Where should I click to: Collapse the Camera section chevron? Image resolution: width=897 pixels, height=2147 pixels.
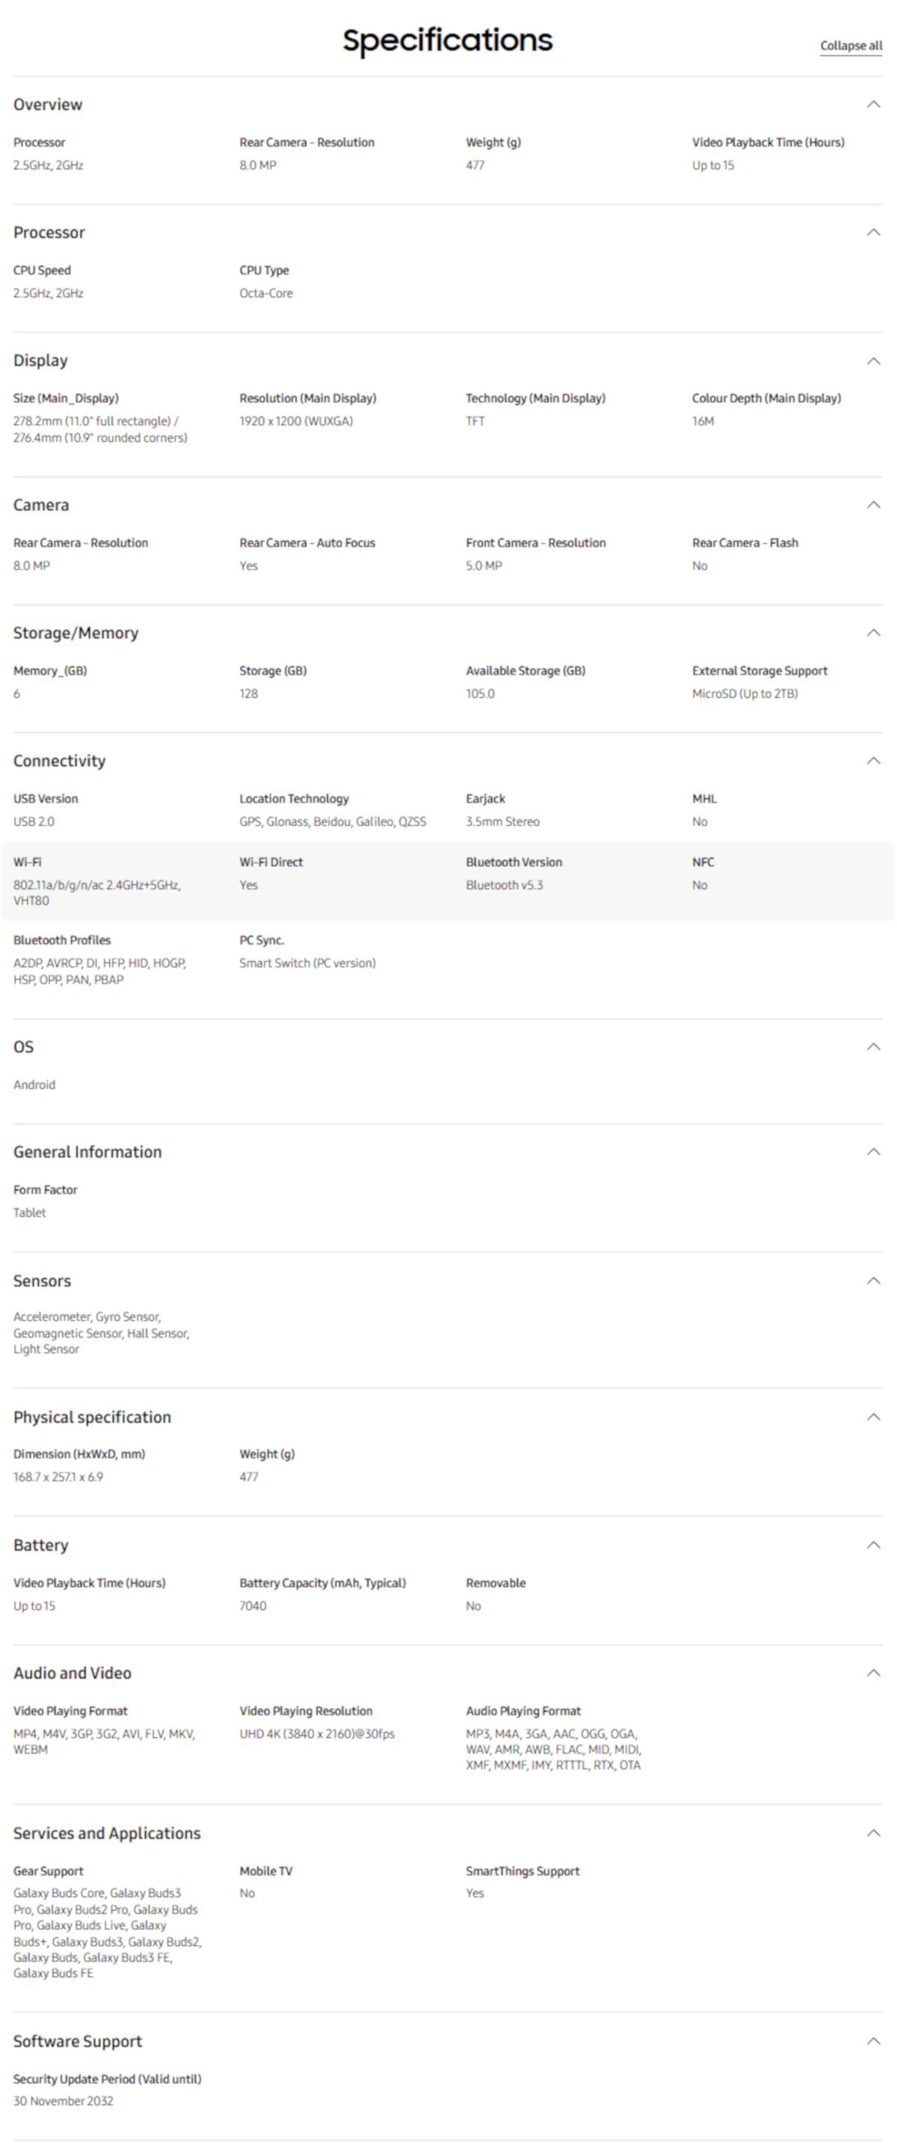point(873,504)
